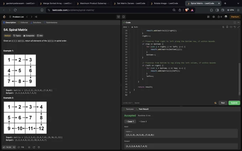Open the browser zoom magnifier icon
Viewport: 242px width, 151px height.
coord(174,10)
